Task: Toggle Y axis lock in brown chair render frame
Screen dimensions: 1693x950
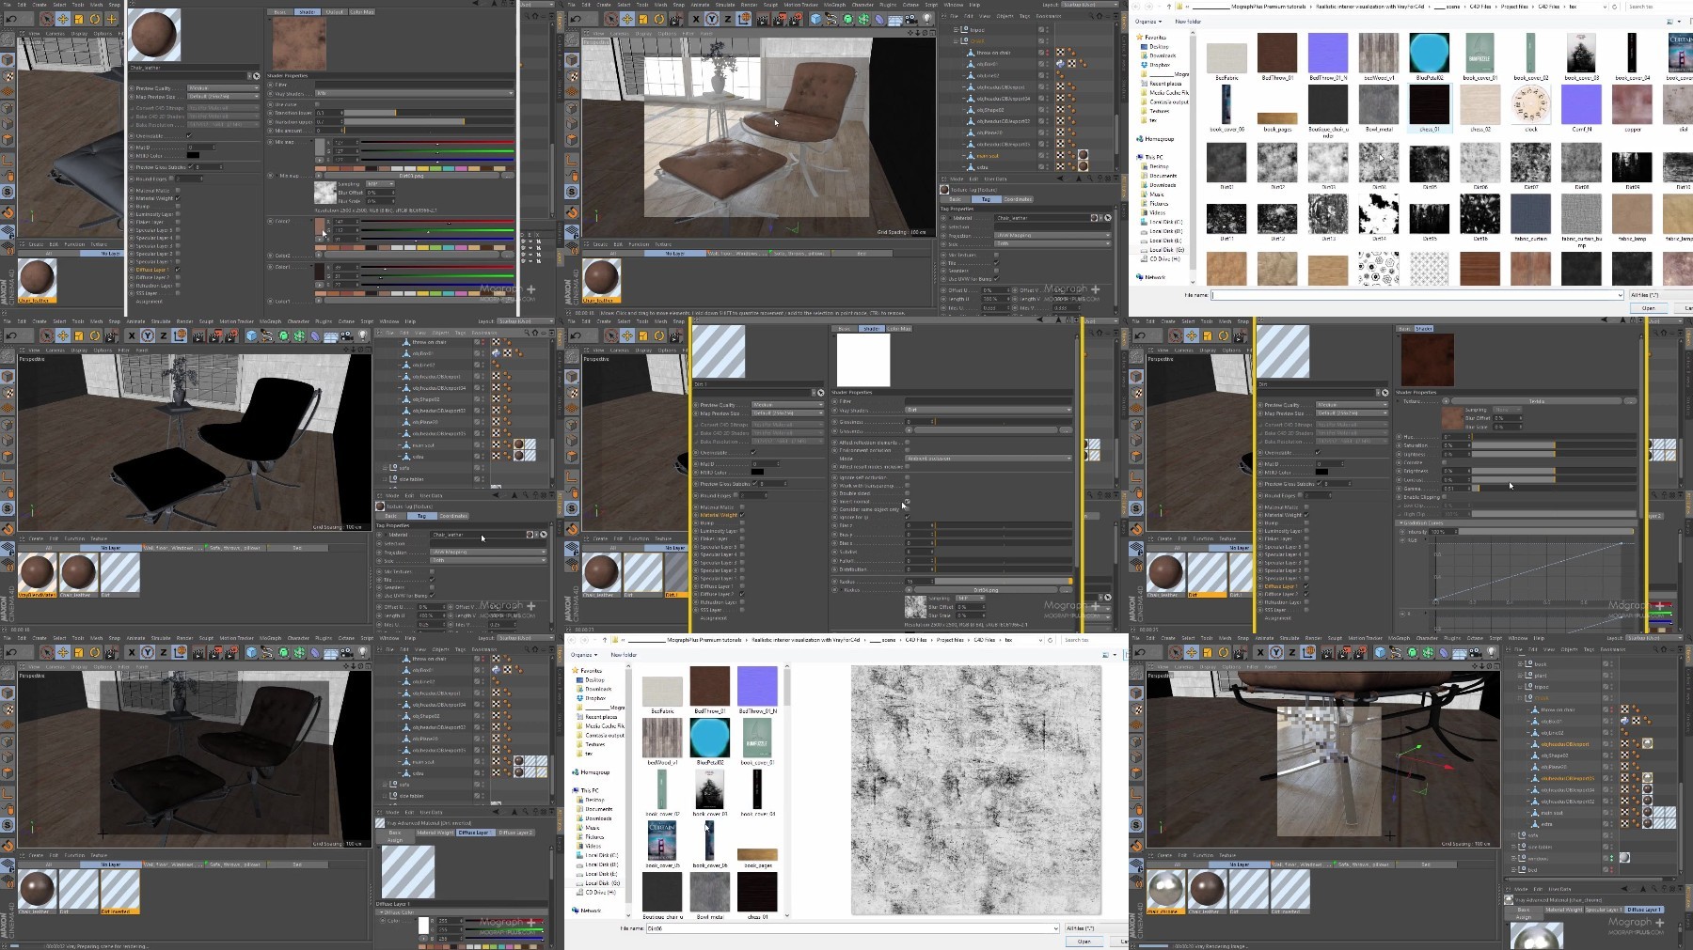Action: click(712, 19)
